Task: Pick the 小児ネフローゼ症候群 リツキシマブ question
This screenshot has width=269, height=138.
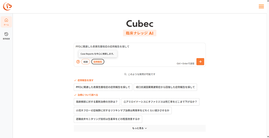Action: click(123, 111)
